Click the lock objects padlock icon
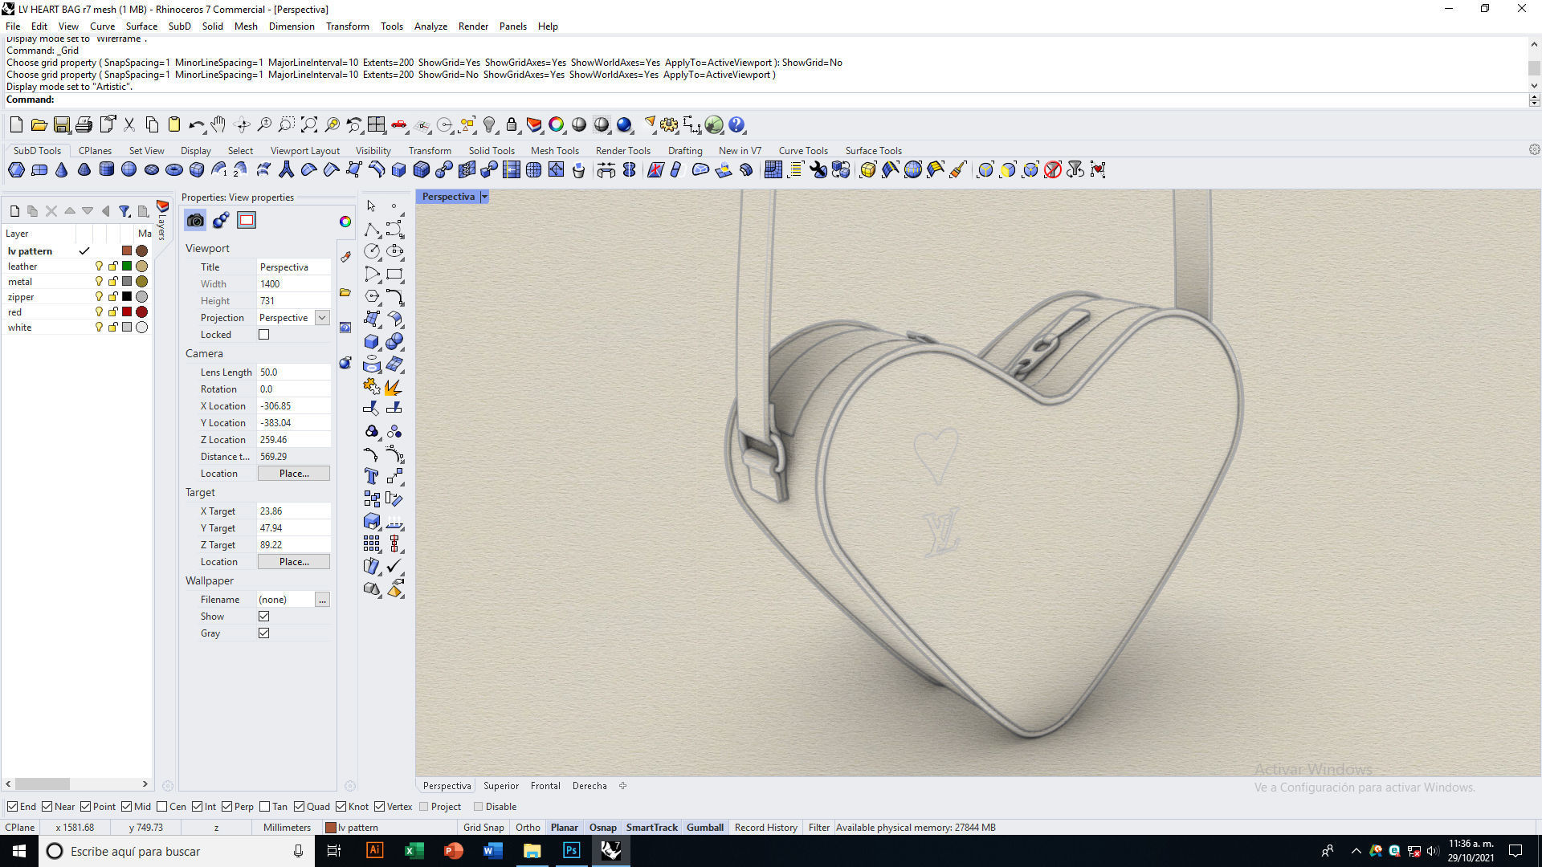1542x867 pixels. coord(512,125)
